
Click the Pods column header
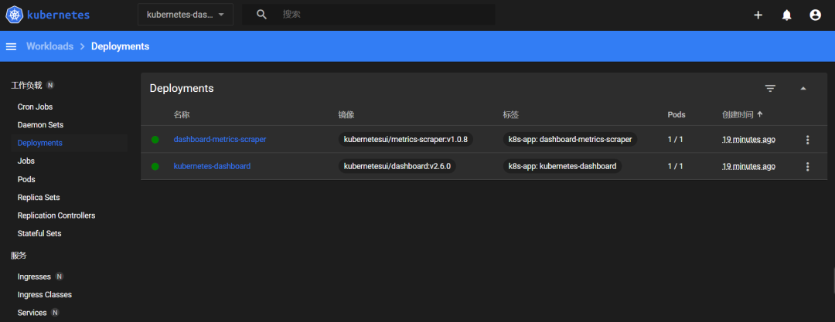(677, 115)
